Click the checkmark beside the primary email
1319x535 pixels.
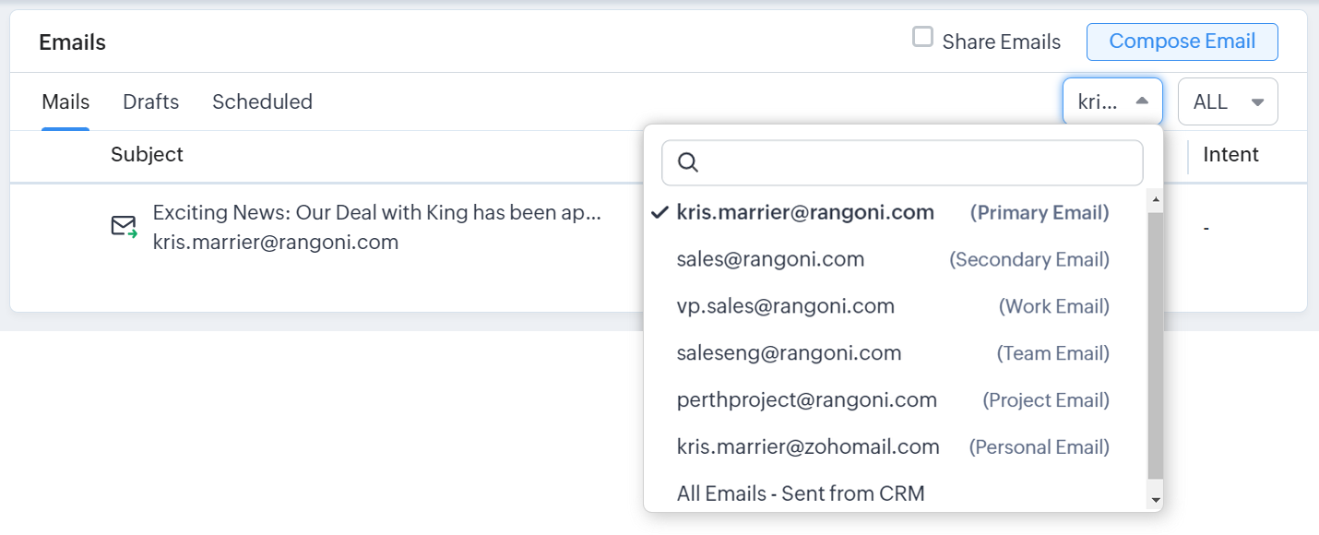[659, 213]
